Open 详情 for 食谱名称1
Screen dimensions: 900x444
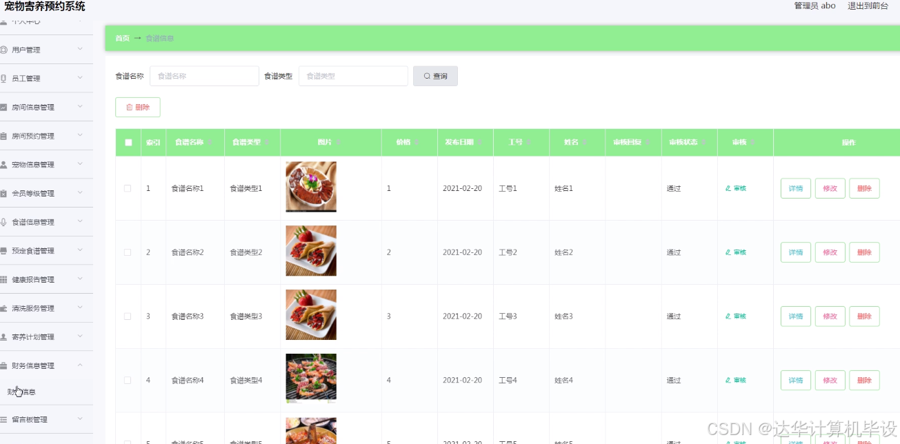(x=796, y=188)
